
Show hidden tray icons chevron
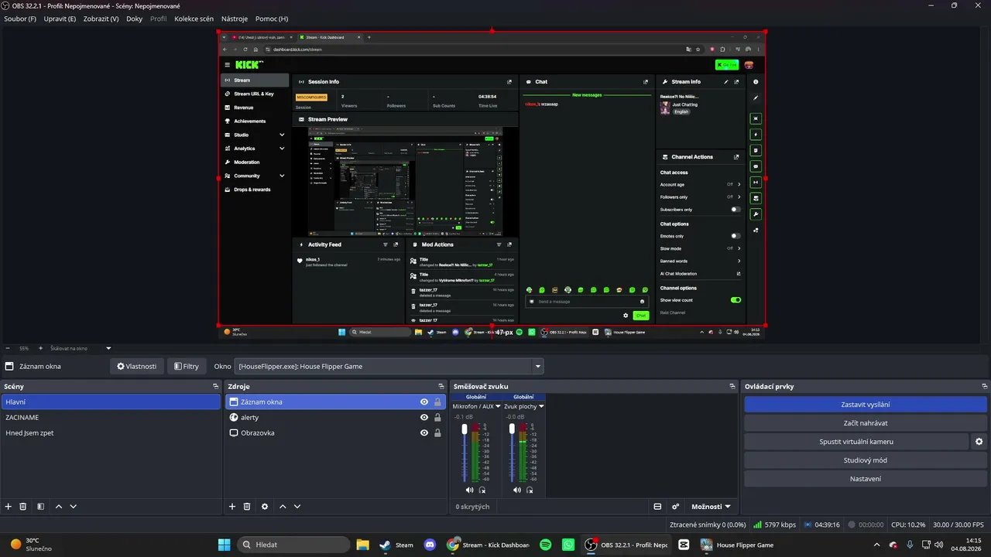(877, 545)
